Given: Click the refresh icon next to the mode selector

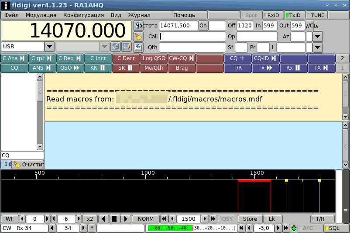Looking at the screenshot, I should (x=116, y=47).
